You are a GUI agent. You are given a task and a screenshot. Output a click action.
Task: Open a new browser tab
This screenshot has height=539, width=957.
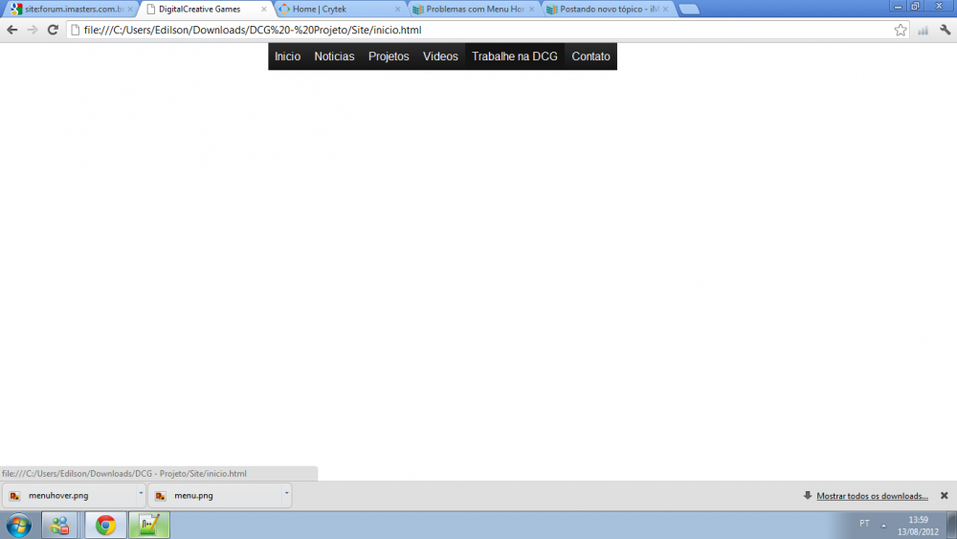coord(688,10)
